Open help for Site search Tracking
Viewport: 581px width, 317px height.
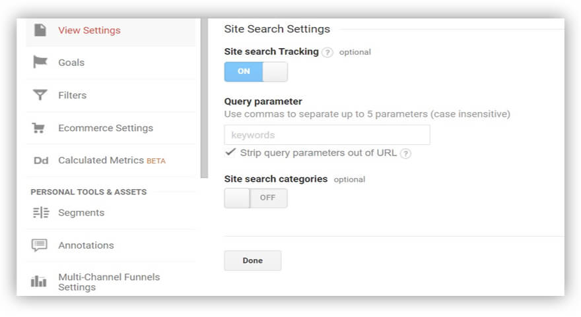click(x=327, y=52)
